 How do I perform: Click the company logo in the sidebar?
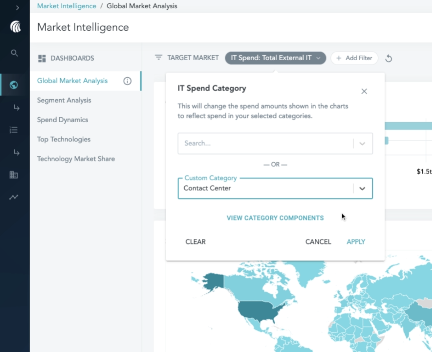[15, 27]
